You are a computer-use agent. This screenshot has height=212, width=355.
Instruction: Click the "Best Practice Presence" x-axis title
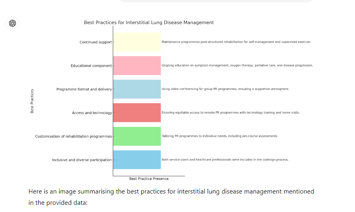[x=149, y=179]
